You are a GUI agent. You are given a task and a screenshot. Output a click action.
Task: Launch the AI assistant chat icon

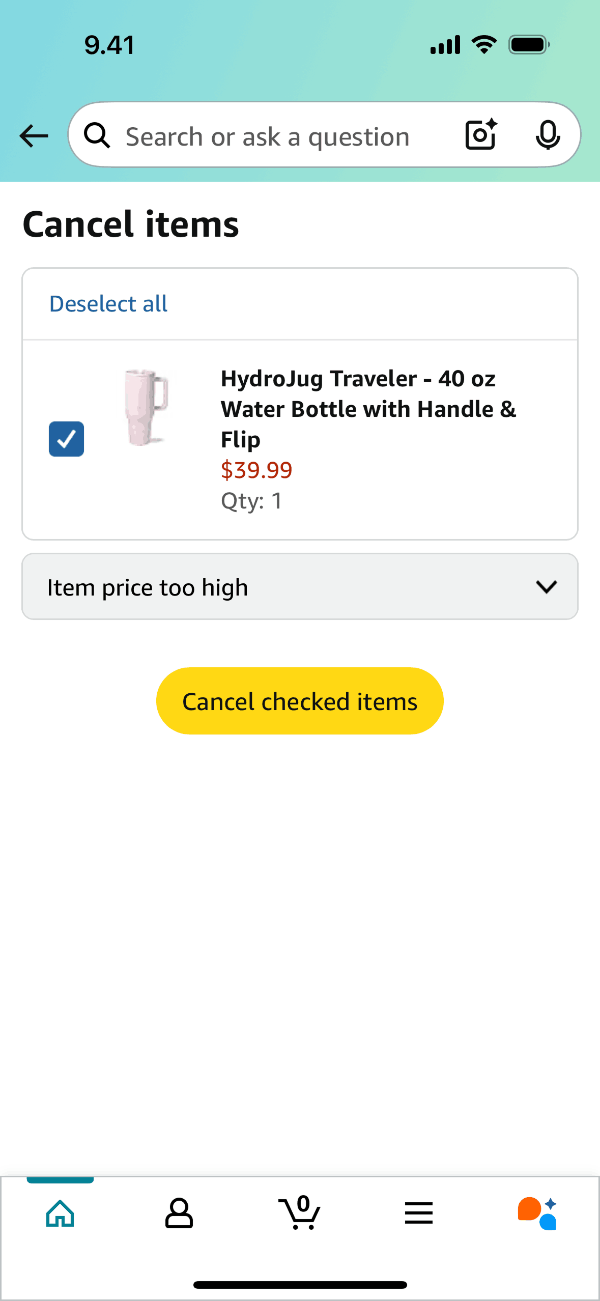(537, 1213)
